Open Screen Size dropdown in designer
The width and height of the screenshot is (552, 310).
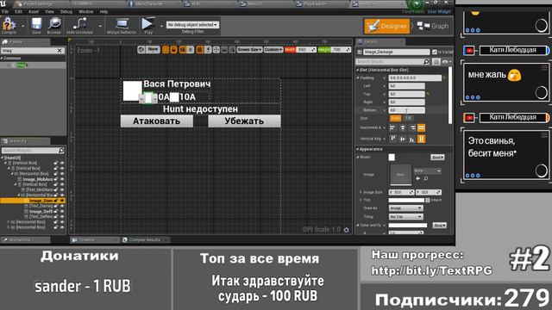[x=249, y=50]
